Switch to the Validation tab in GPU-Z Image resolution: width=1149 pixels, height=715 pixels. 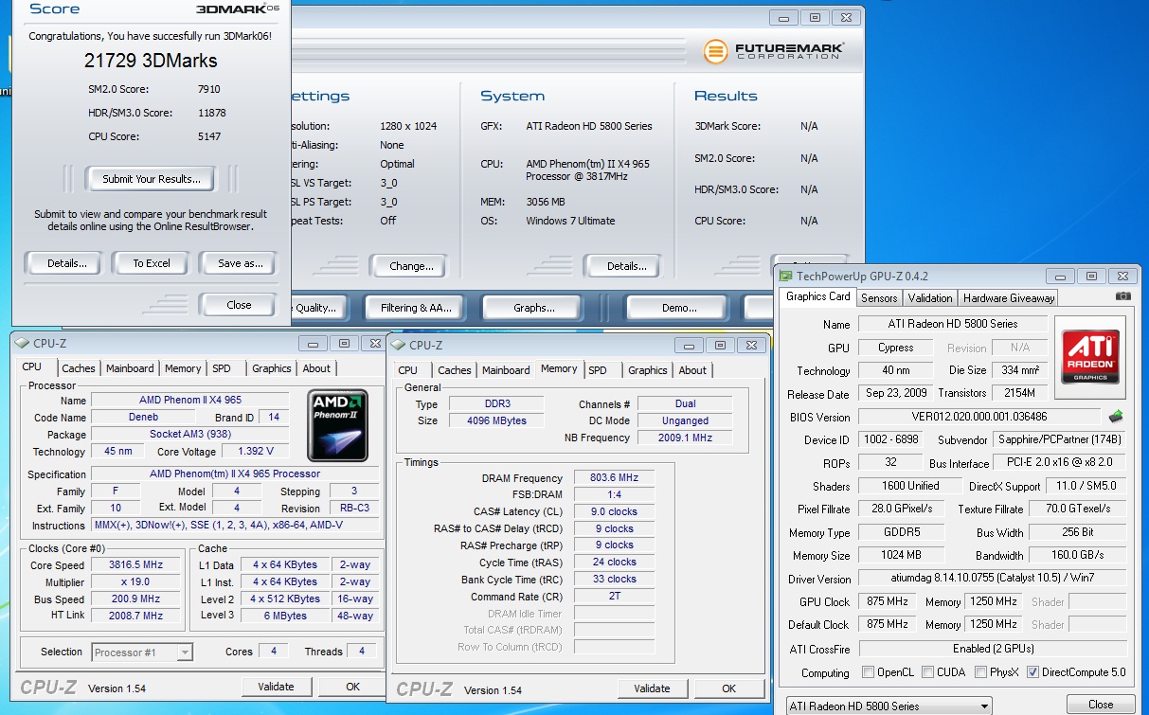(930, 297)
